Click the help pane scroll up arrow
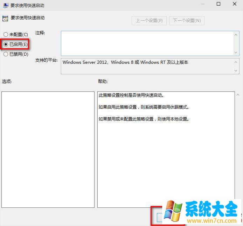 tap(238, 95)
